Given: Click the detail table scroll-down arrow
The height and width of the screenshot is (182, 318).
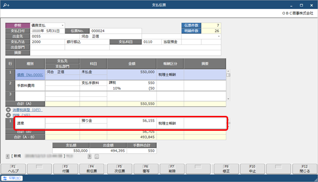Looking at the screenshot, I should 228,99.
